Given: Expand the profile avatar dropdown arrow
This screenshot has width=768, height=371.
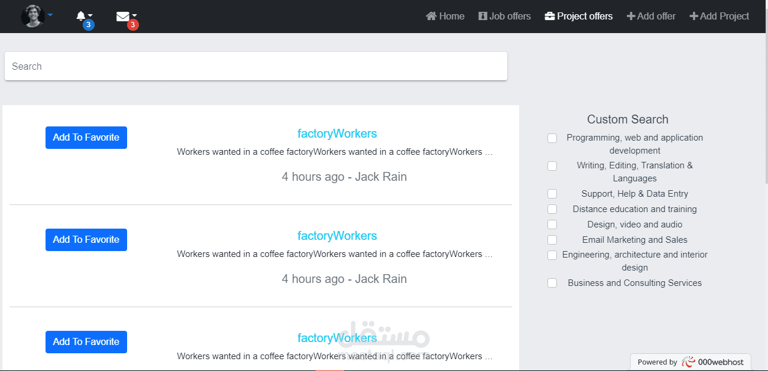Looking at the screenshot, I should (50, 15).
